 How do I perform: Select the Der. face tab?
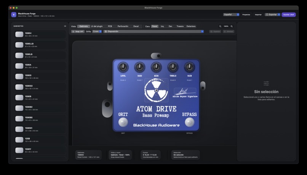click(x=171, y=26)
